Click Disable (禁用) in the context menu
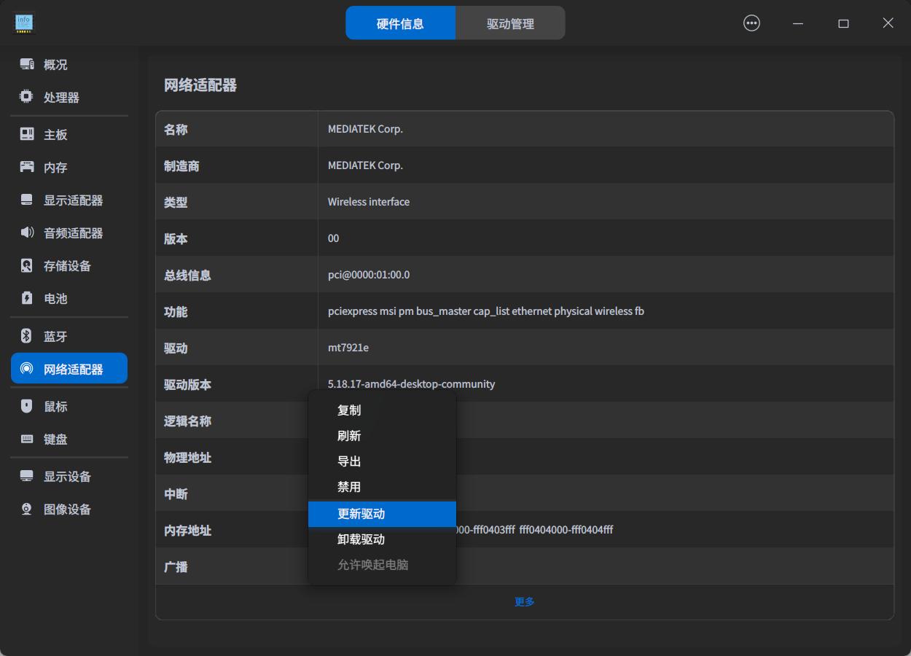This screenshot has width=911, height=656. click(x=349, y=487)
